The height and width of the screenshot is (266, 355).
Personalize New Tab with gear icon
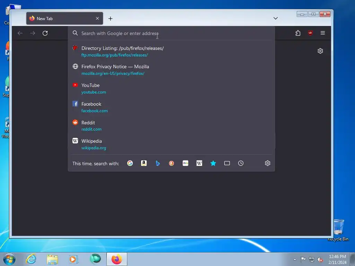coord(320,51)
